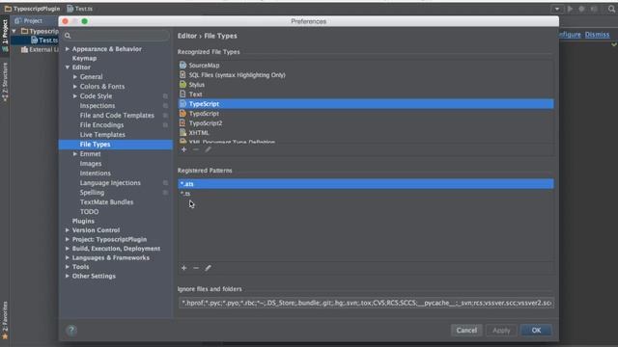Expand the General settings node
The image size is (618, 347).
point(75,77)
